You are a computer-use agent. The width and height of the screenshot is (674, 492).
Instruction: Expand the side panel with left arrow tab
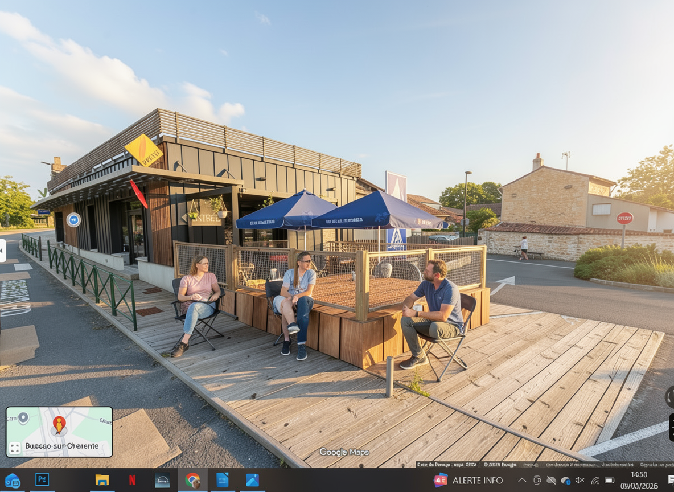(2, 251)
